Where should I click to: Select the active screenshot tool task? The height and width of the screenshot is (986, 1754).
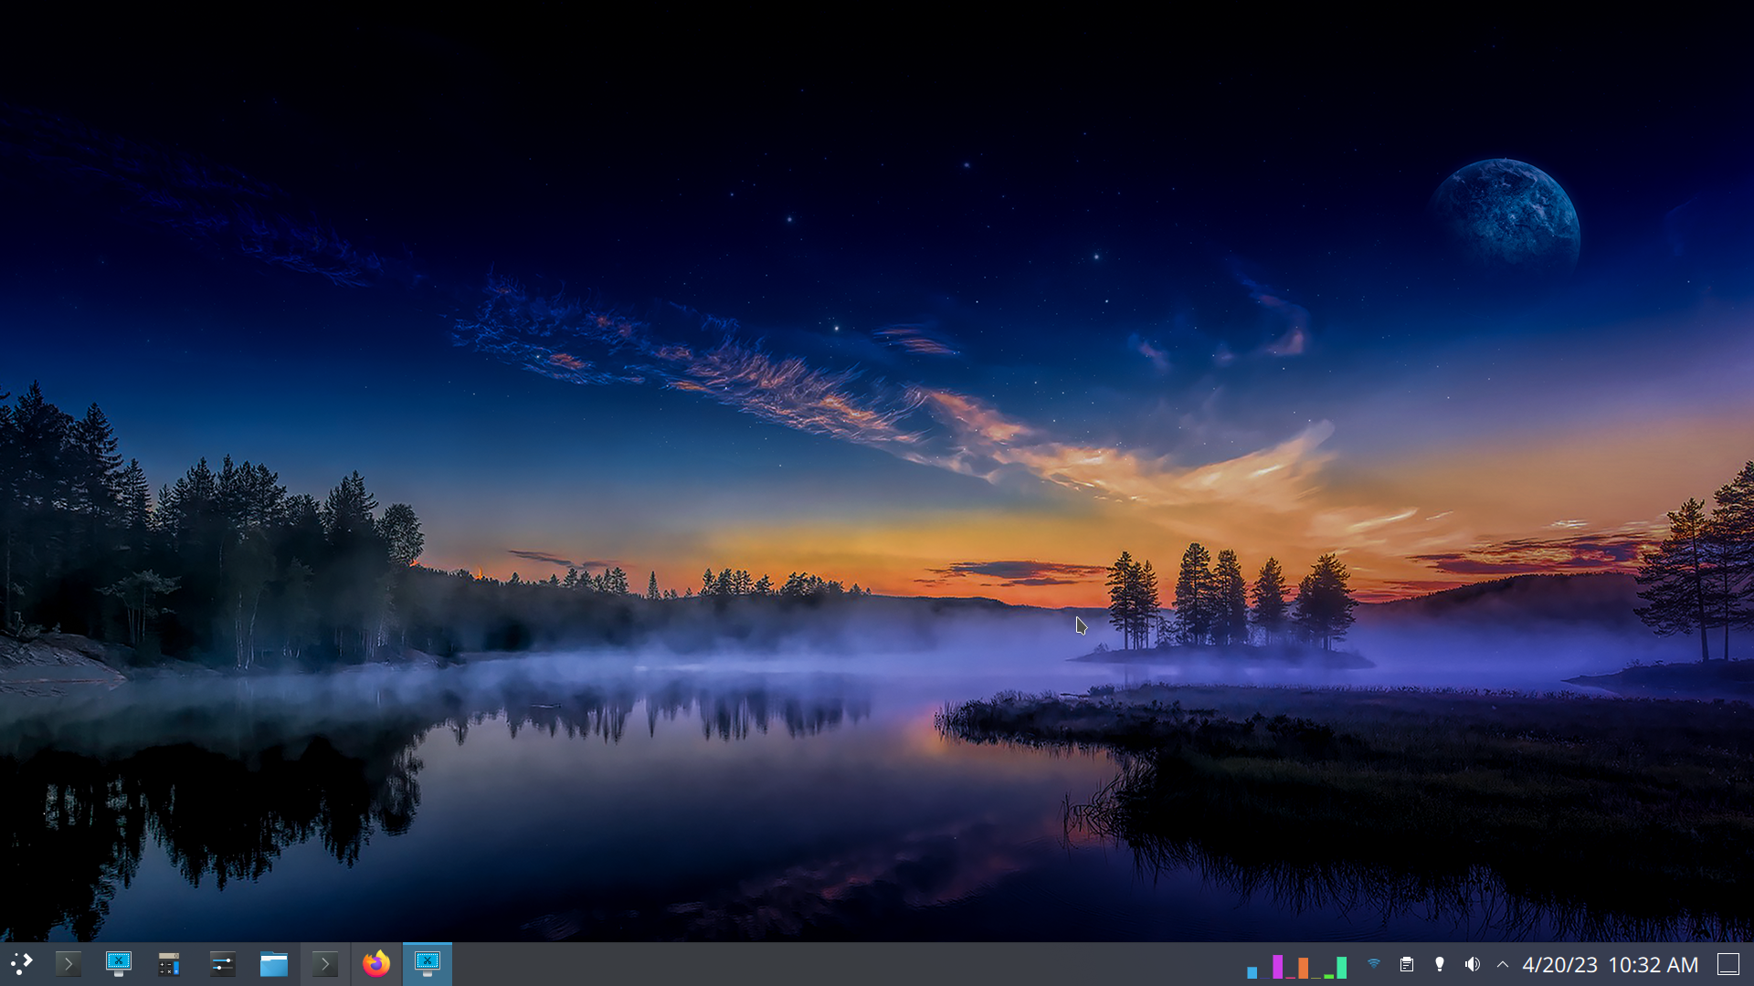[x=428, y=964]
